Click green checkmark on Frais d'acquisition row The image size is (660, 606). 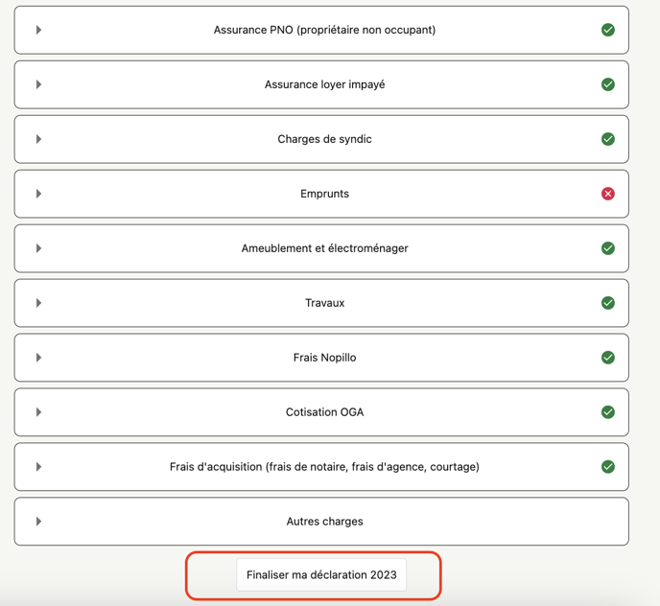[x=607, y=467]
